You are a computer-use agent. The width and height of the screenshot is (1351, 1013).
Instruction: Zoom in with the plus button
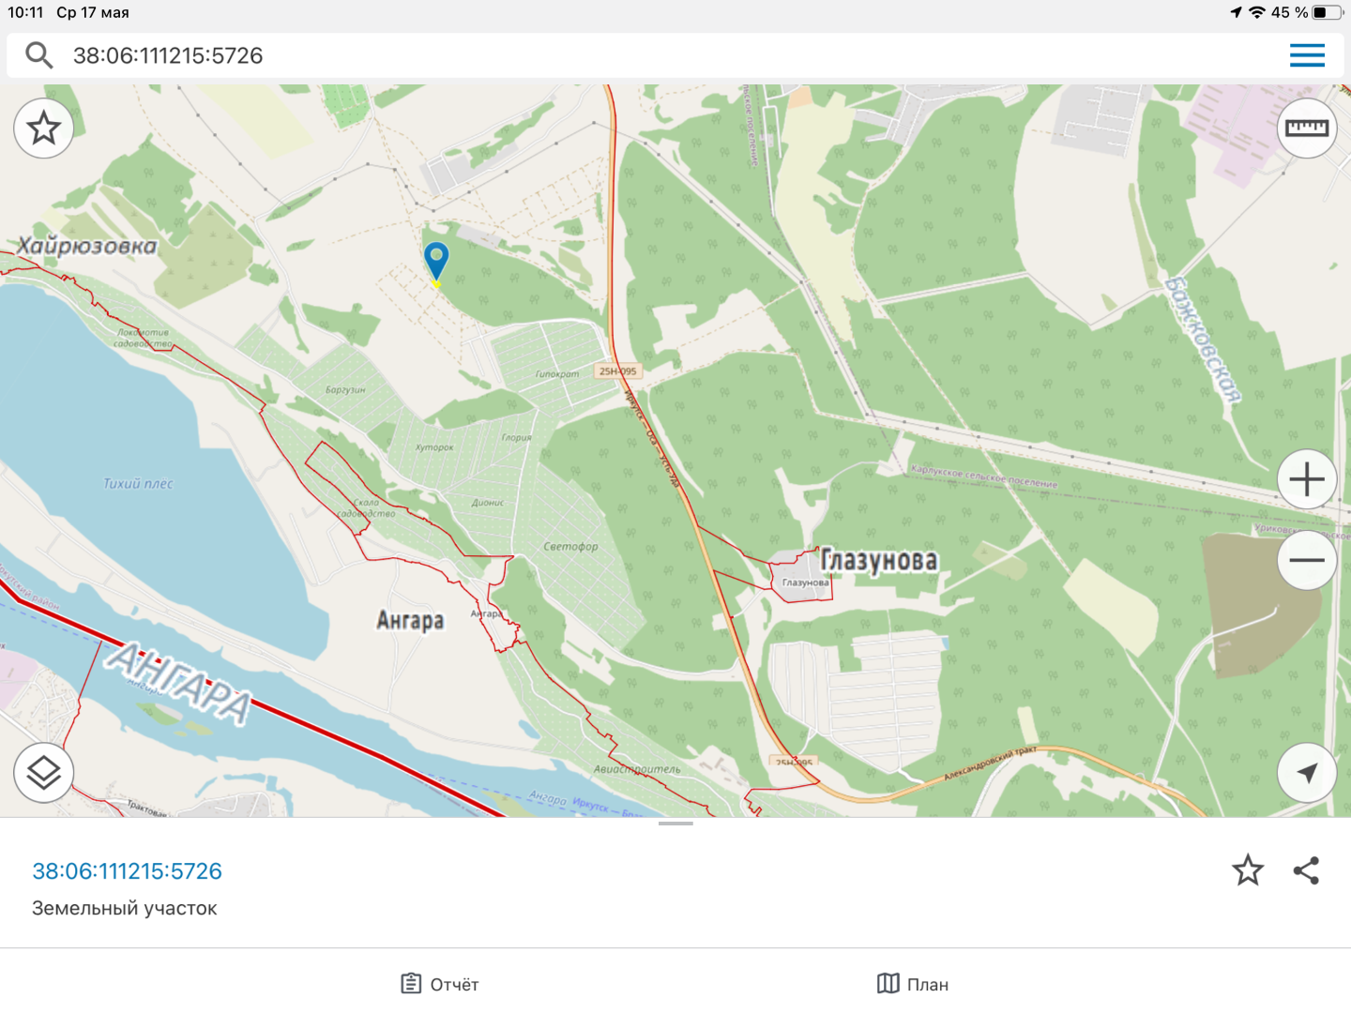1307,480
